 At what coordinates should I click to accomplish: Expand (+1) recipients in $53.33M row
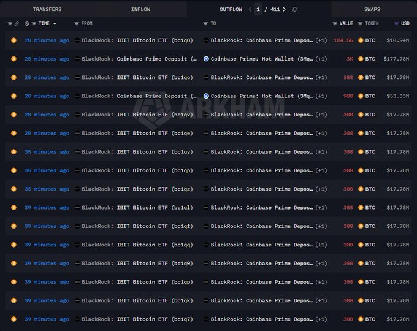321,96
